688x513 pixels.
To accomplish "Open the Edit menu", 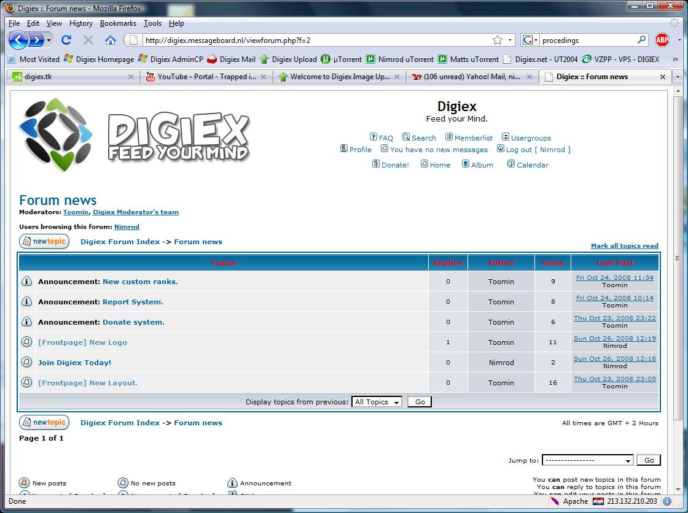I will coord(33,23).
